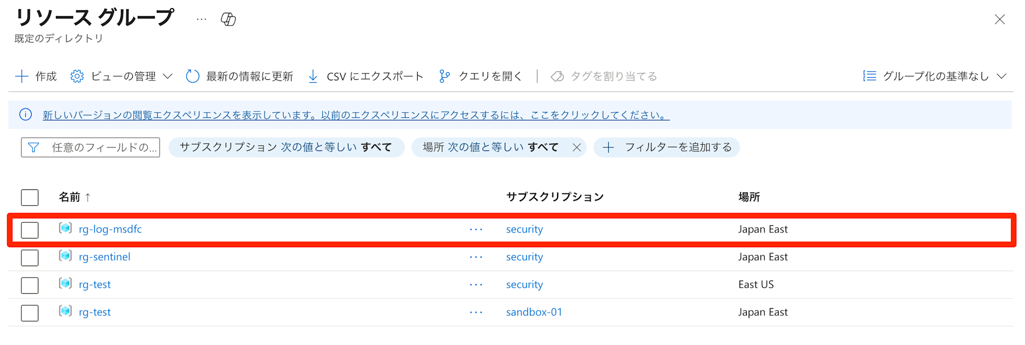Screen dimensions: 1025x345
Task: Open the サブスクリプション filter pill
Action: 286,147
